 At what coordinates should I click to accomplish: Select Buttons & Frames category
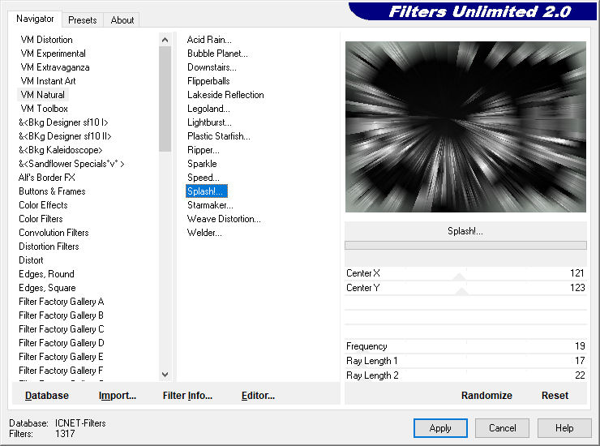(x=52, y=191)
